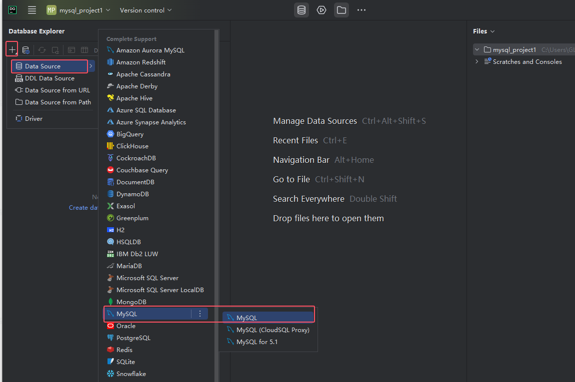Image resolution: width=575 pixels, height=382 pixels.
Task: Choose Data Source from Path
Action: pos(53,102)
